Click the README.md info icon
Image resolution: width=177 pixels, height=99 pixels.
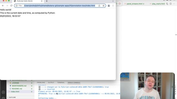(10, 89)
